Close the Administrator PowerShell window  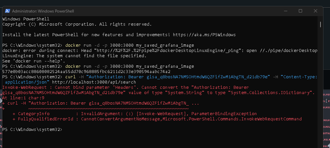point(315,11)
